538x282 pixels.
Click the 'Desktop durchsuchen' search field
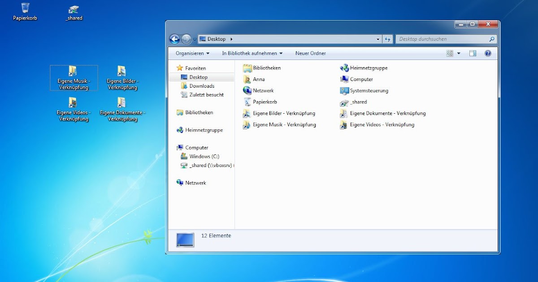point(442,39)
